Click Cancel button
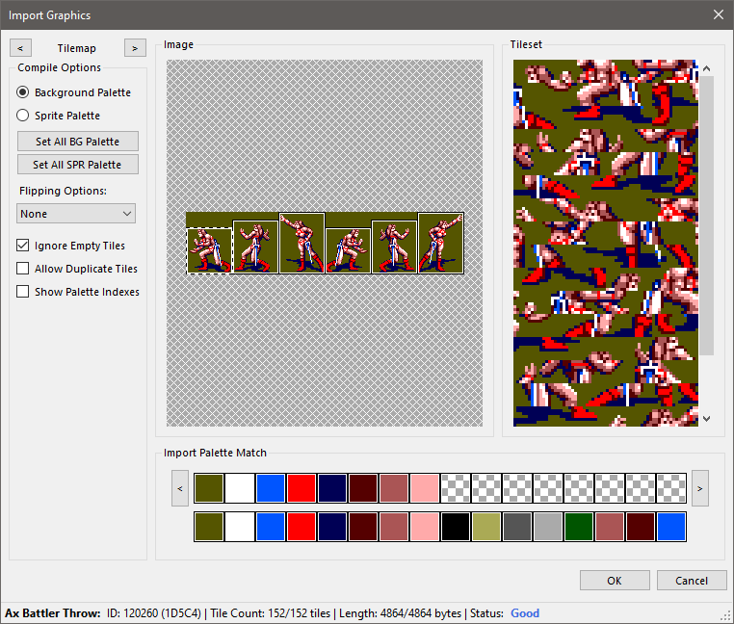734x624 pixels. coord(692,581)
